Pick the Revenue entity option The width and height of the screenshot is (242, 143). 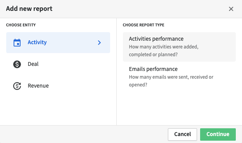tap(58, 86)
